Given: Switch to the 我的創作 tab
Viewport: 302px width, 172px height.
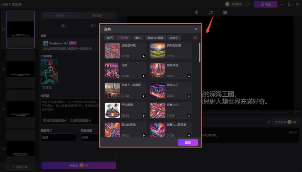Looking at the screenshot, I should (x=97, y=15).
